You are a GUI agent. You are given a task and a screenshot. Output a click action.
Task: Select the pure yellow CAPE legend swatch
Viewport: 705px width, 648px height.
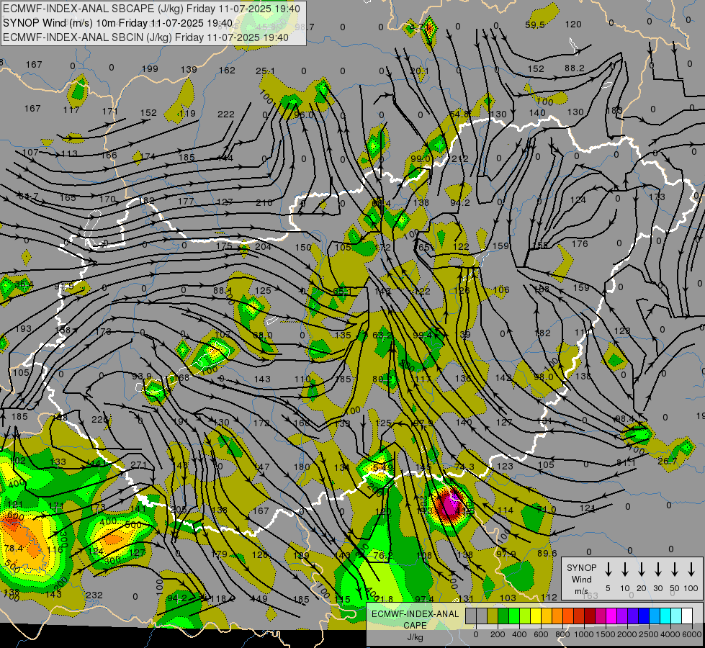coord(536,616)
